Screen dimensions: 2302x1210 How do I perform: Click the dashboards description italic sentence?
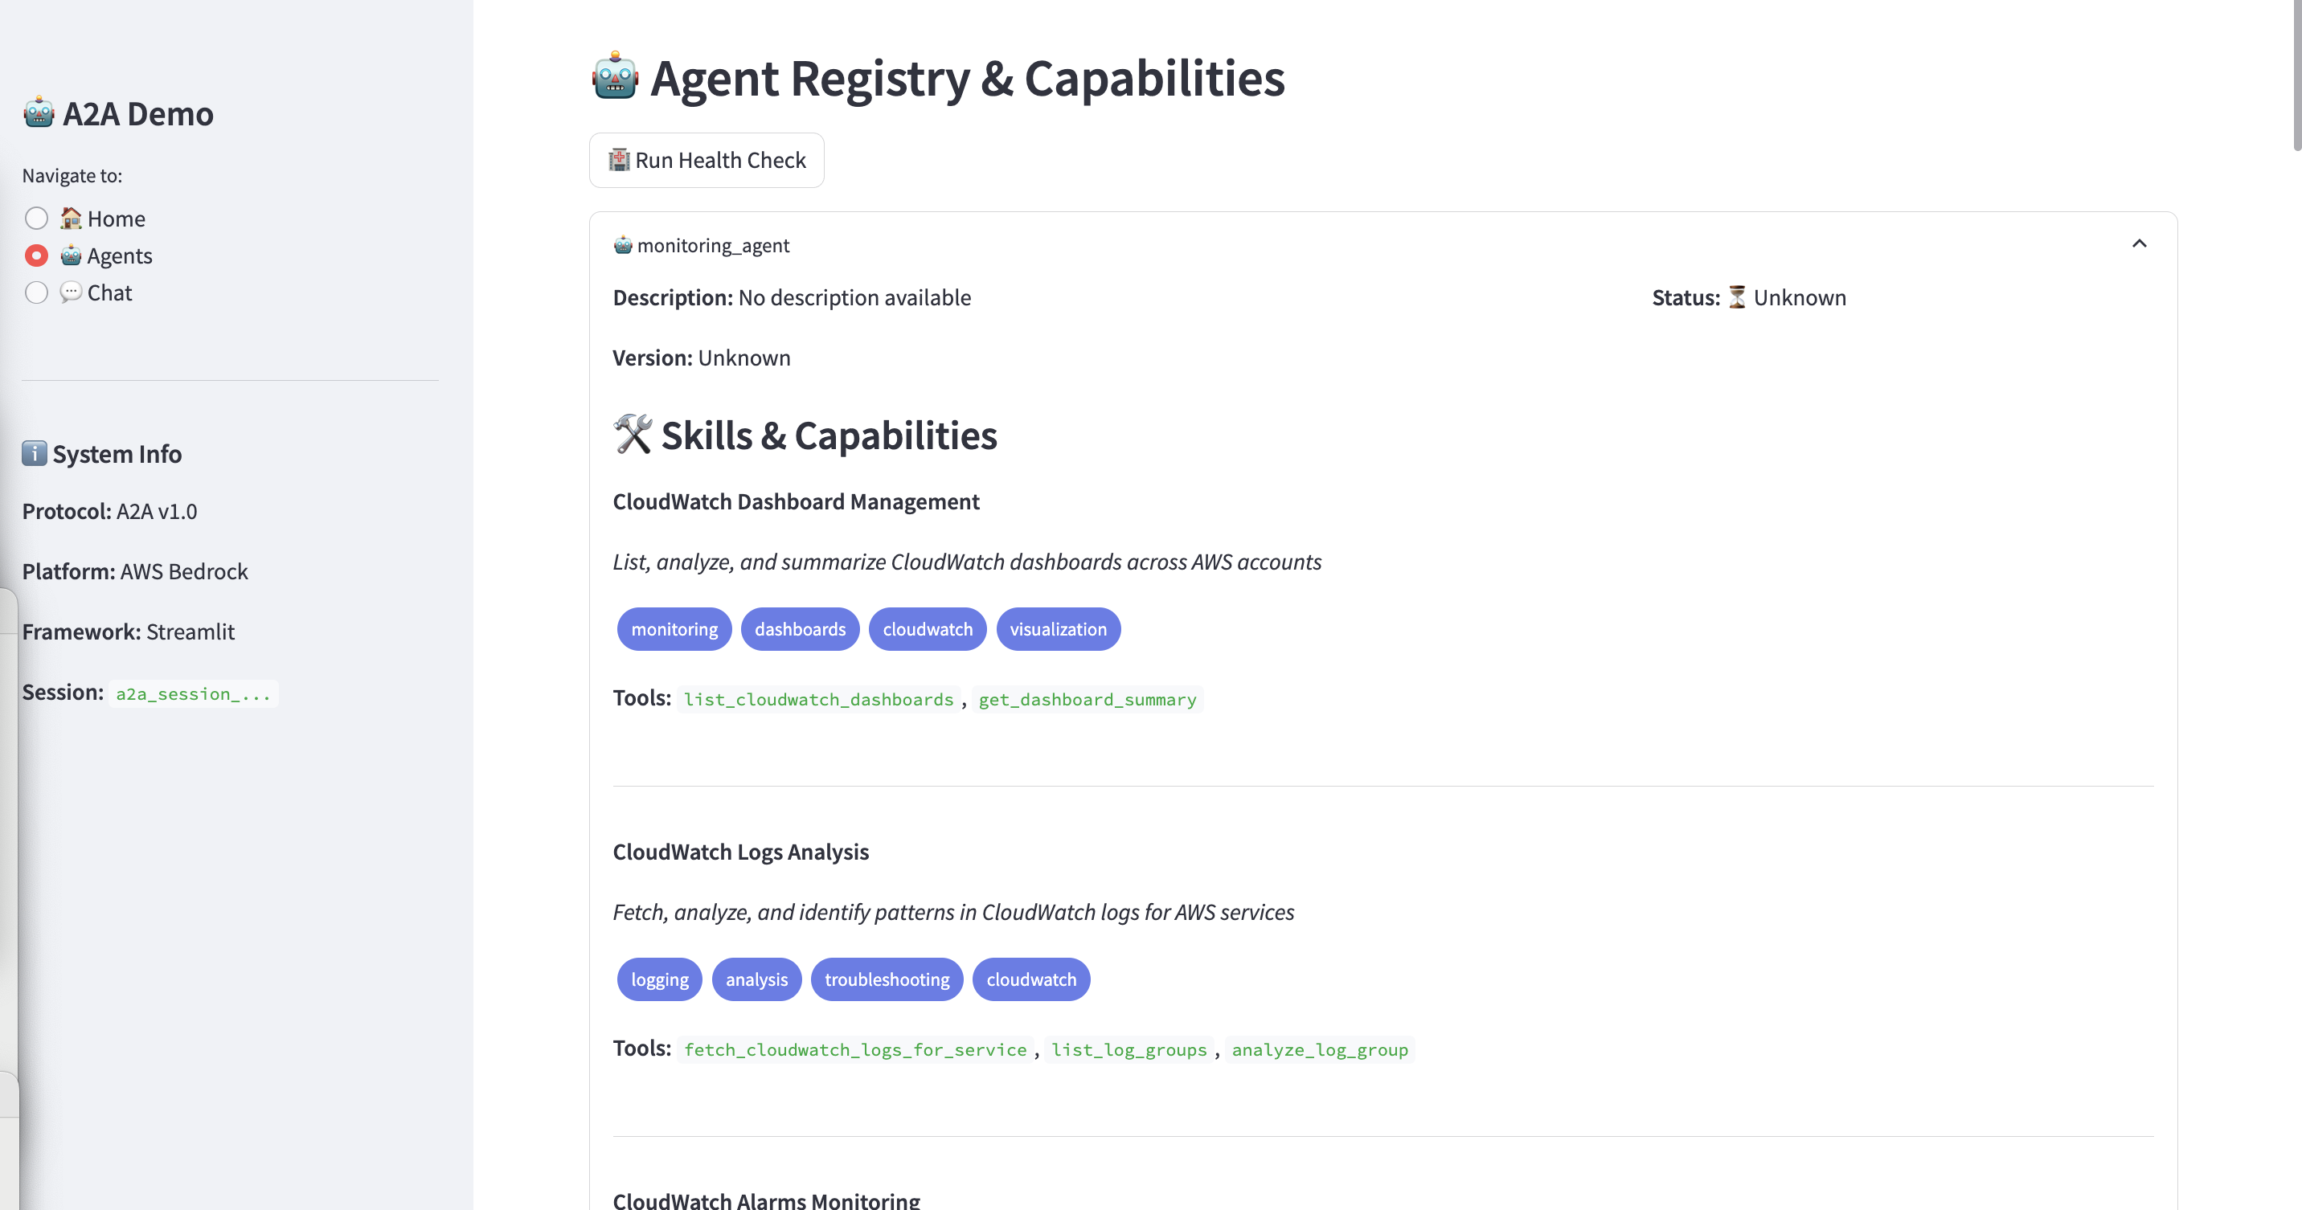pyautogui.click(x=967, y=561)
